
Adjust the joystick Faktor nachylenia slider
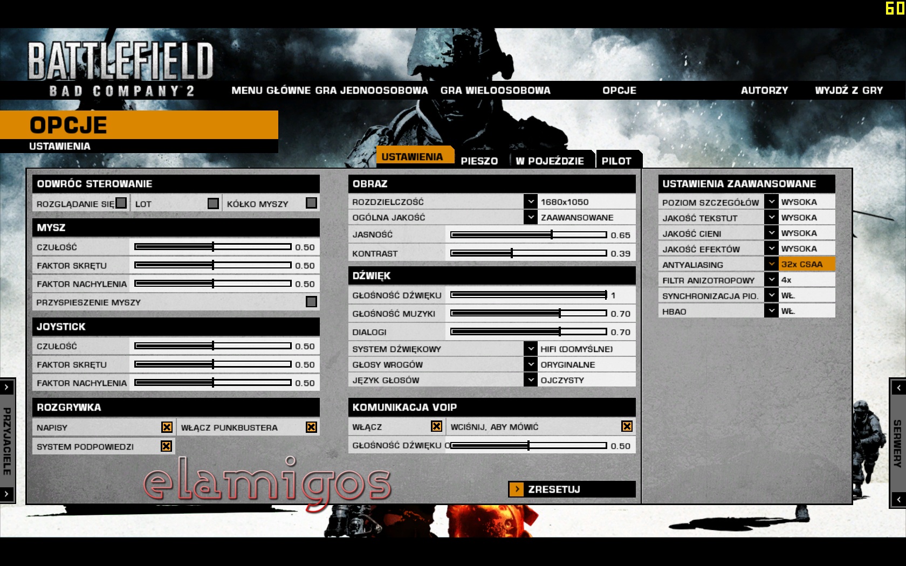tap(213, 383)
